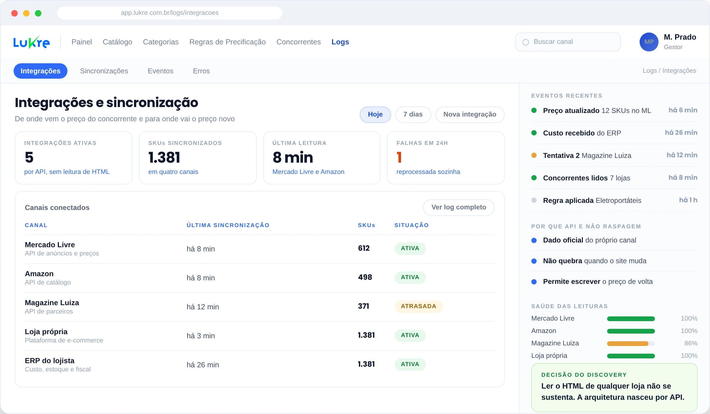Image resolution: width=710 pixels, height=414 pixels.
Task: Open the 'Regra aplicada Eletroportáteis' event
Action: click(614, 200)
